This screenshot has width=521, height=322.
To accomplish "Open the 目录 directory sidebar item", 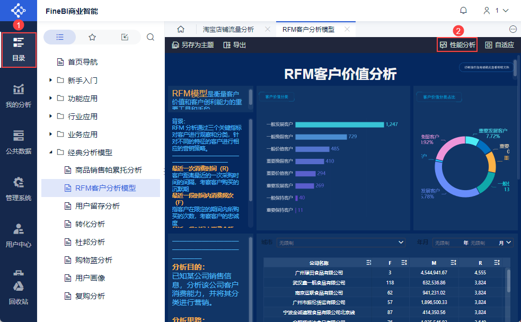I will click(19, 50).
